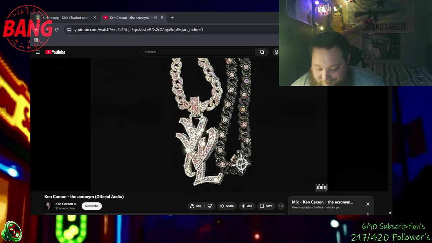Click the Mix - Ken Carson playlist title

322,202
